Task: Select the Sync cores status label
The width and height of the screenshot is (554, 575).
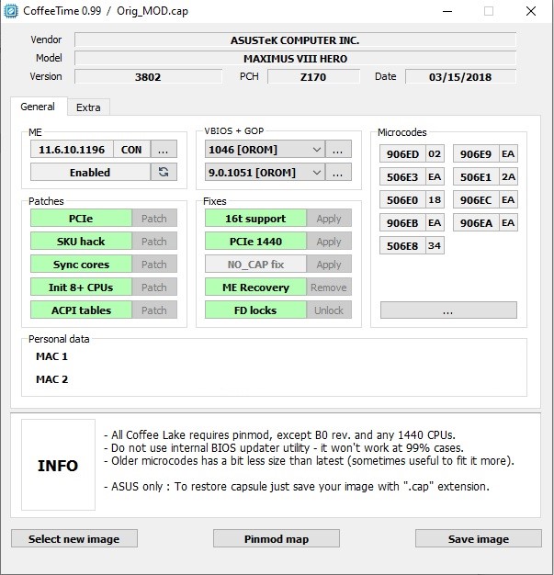Action: pyautogui.click(x=81, y=265)
